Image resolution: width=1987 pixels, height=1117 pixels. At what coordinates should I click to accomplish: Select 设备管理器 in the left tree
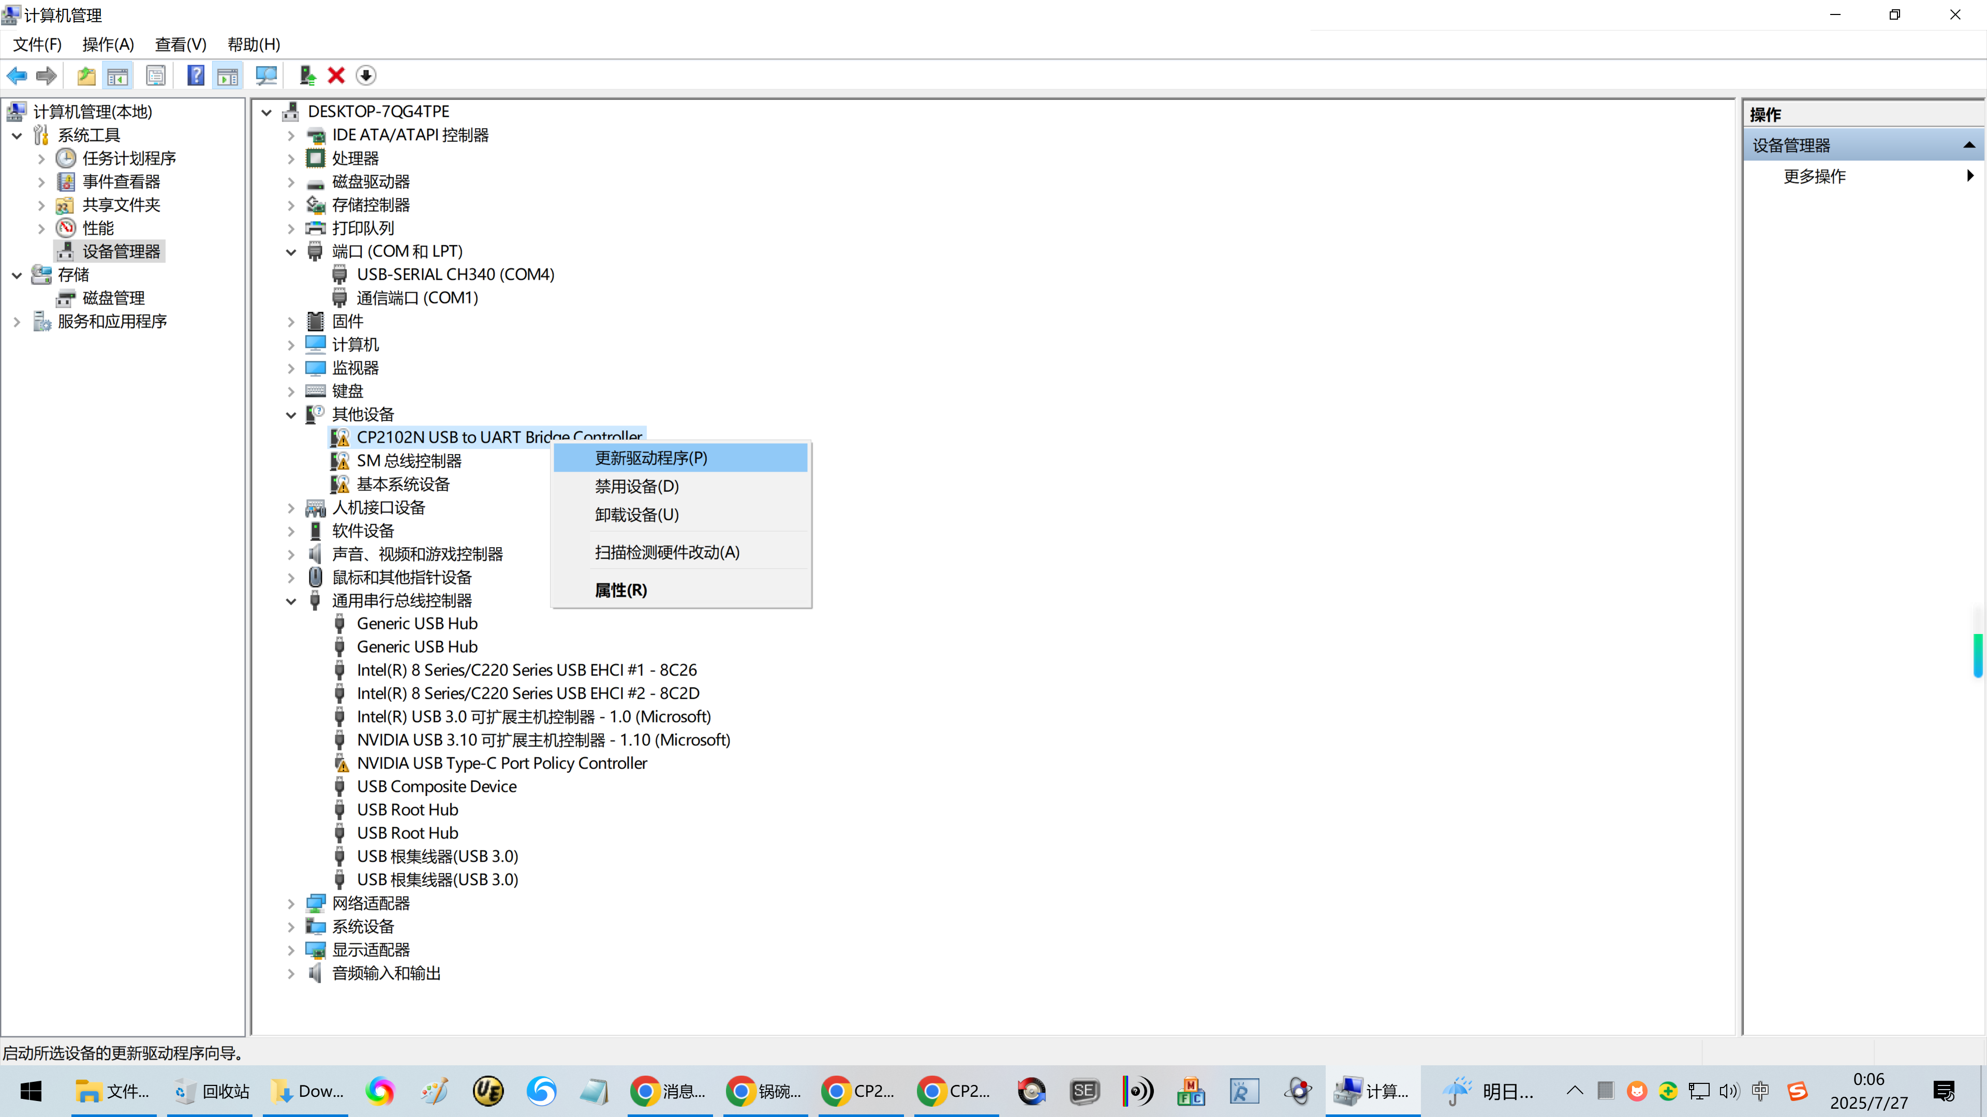pyautogui.click(x=121, y=251)
